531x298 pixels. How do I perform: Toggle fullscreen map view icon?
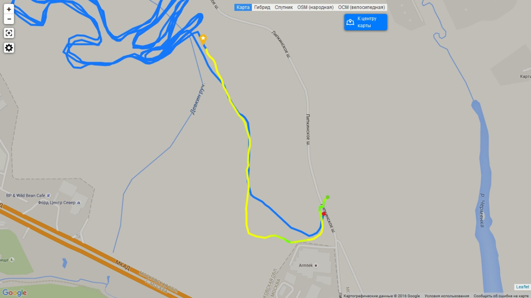(9, 33)
